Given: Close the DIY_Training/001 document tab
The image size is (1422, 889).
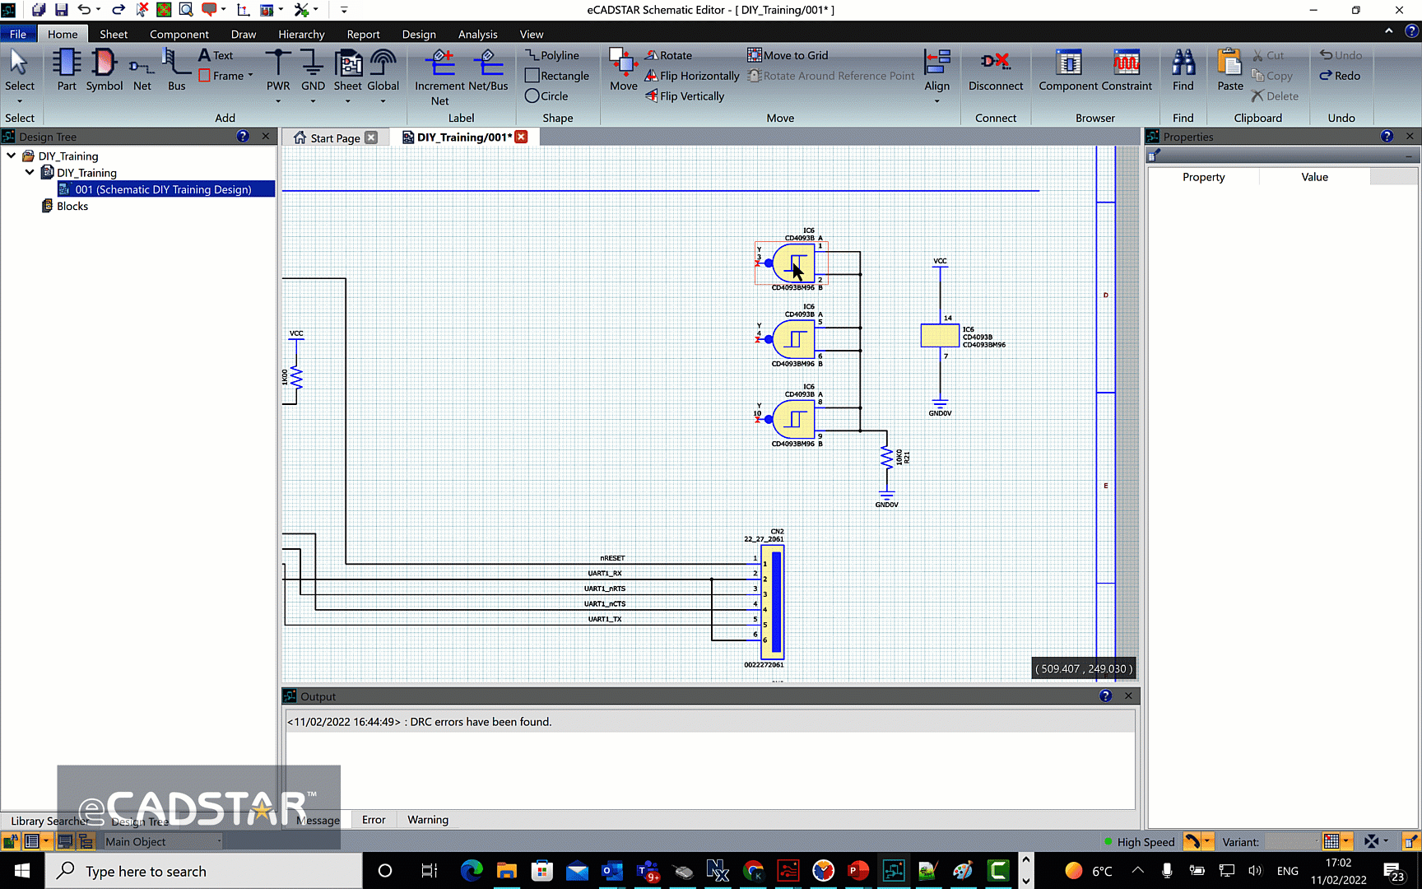Looking at the screenshot, I should tap(521, 137).
